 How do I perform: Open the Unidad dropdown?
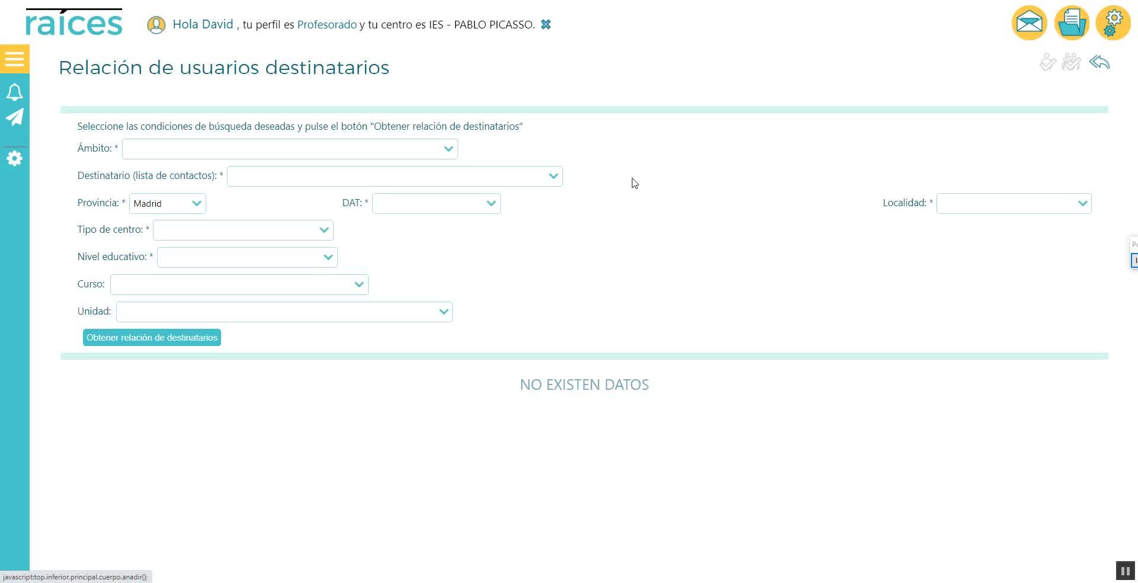pos(284,312)
